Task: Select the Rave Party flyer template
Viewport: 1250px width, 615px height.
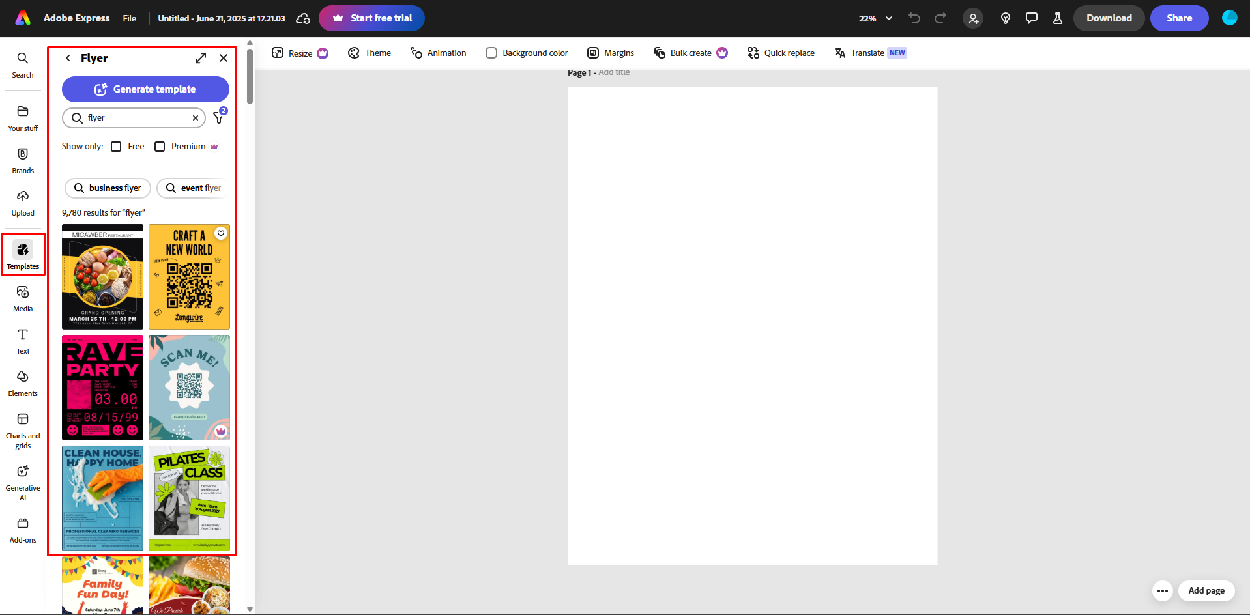Action: [102, 388]
